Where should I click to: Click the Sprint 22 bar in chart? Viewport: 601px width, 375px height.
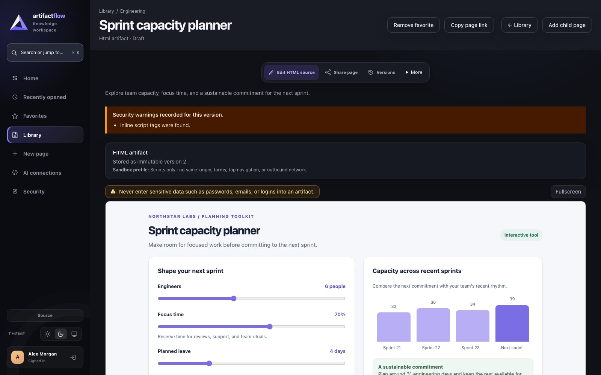pyautogui.click(x=433, y=325)
